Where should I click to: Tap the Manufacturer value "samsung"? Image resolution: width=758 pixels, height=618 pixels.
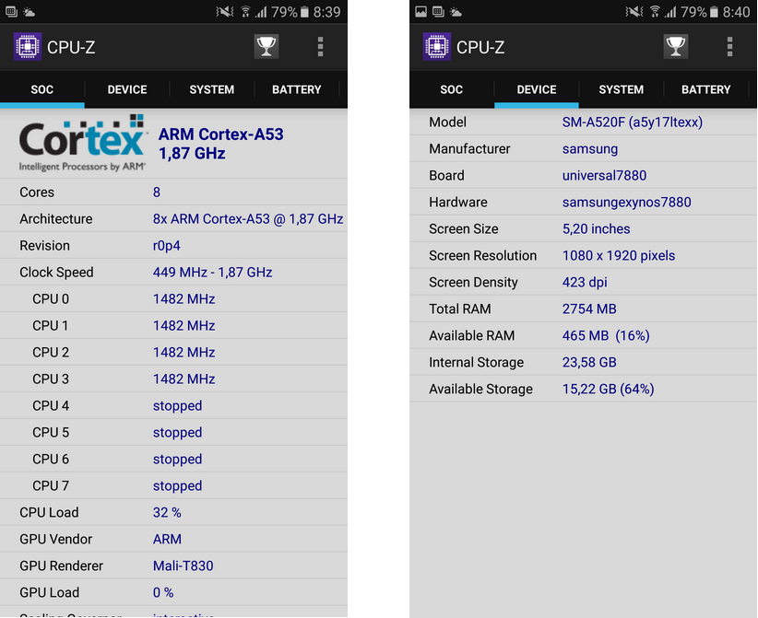(590, 148)
